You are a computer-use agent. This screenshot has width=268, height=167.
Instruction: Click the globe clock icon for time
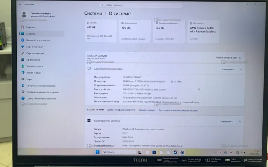pyautogui.click(x=23, y=73)
